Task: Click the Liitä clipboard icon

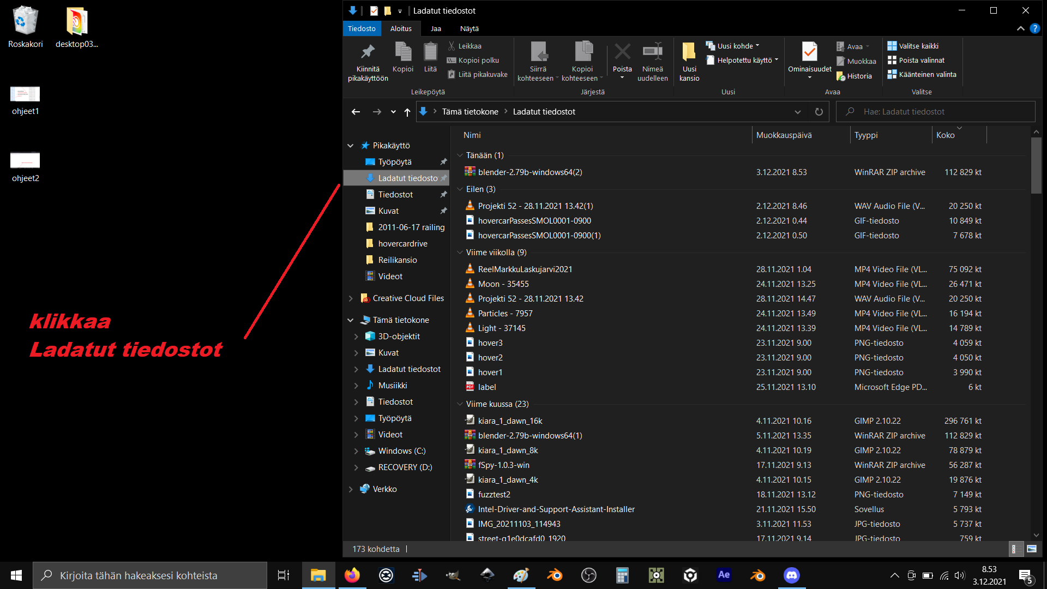Action: pyautogui.click(x=430, y=52)
